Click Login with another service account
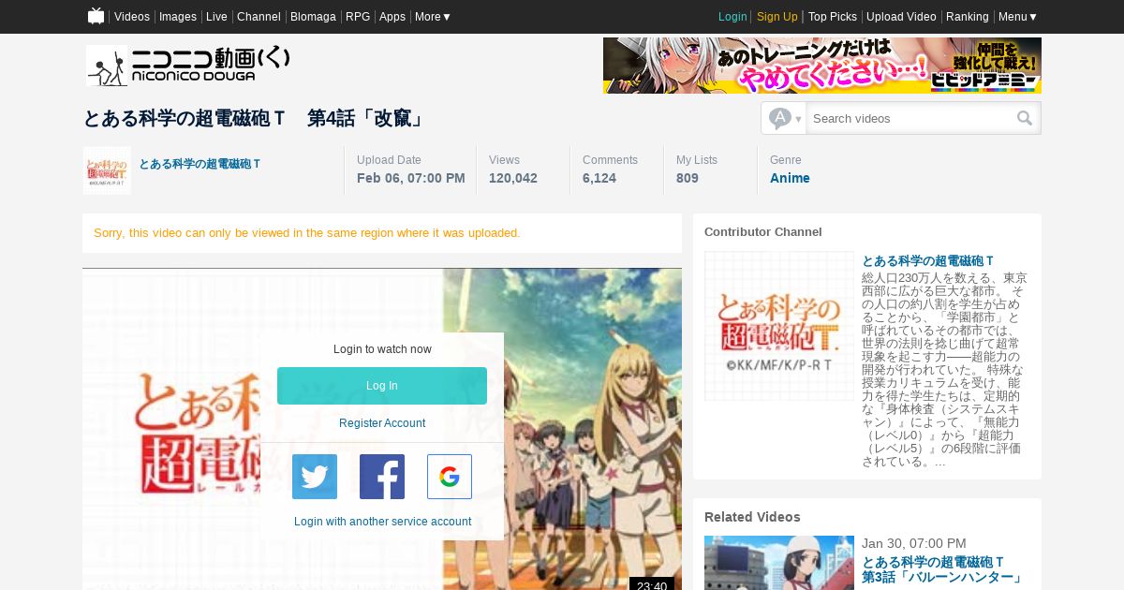The height and width of the screenshot is (590, 1124). pos(382,522)
